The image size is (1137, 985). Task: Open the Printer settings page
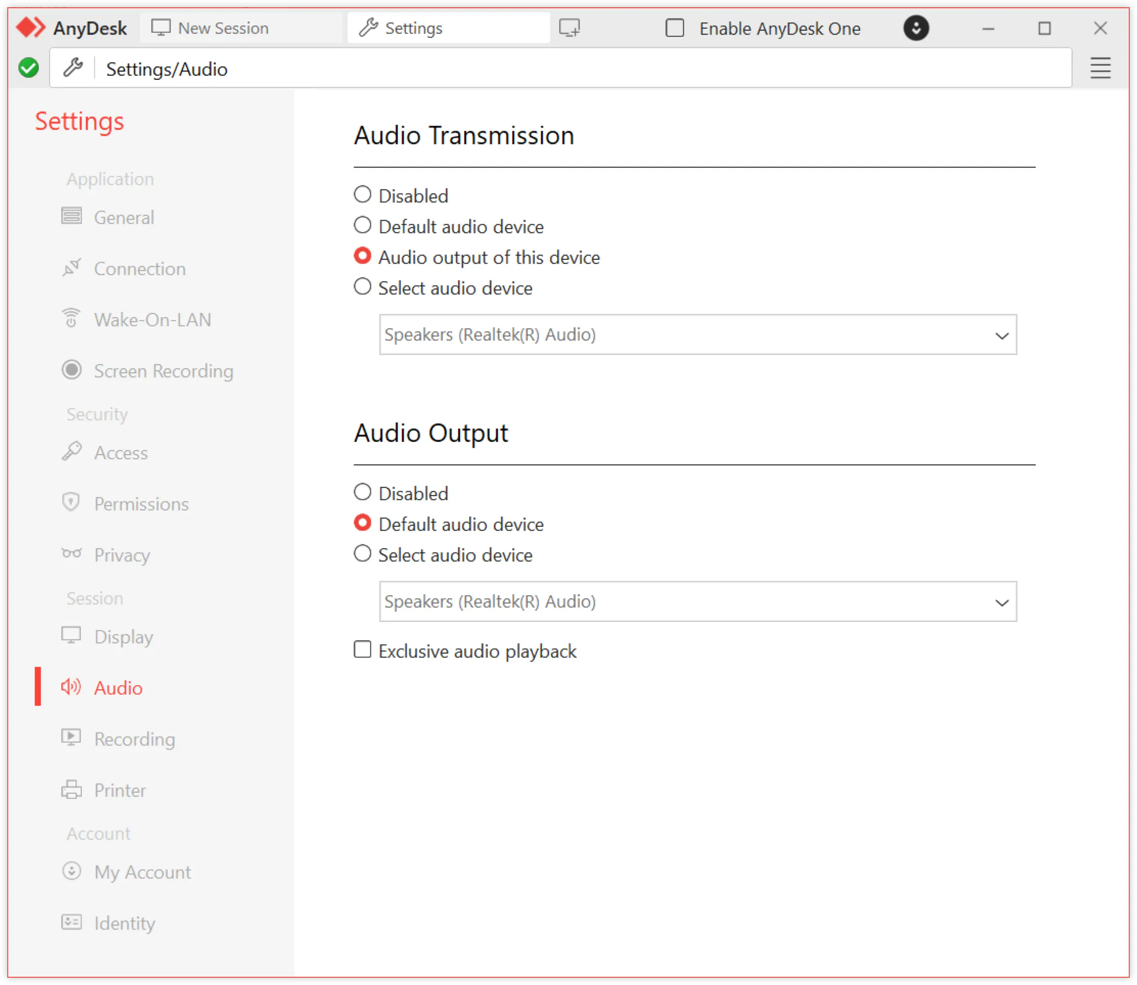click(119, 790)
